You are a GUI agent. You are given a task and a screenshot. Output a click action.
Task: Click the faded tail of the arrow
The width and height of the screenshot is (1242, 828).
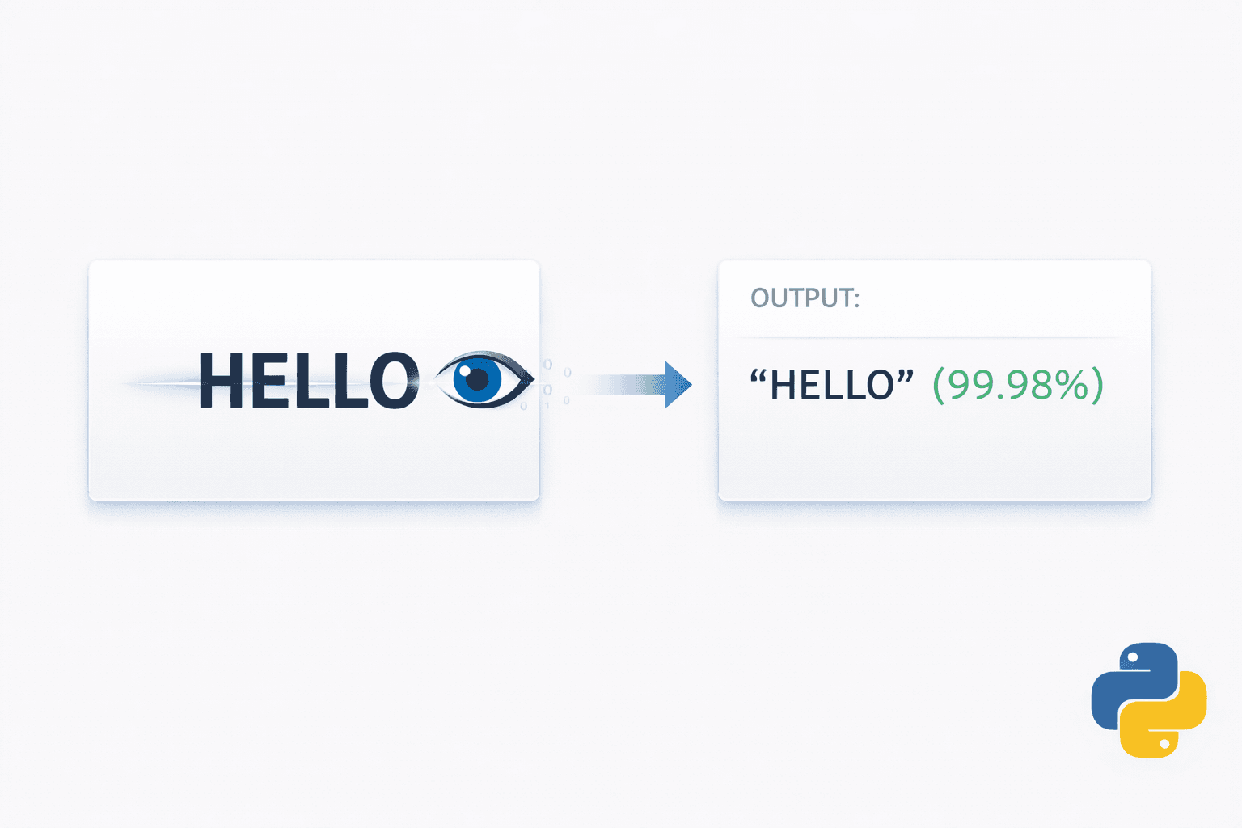pyautogui.click(x=615, y=384)
